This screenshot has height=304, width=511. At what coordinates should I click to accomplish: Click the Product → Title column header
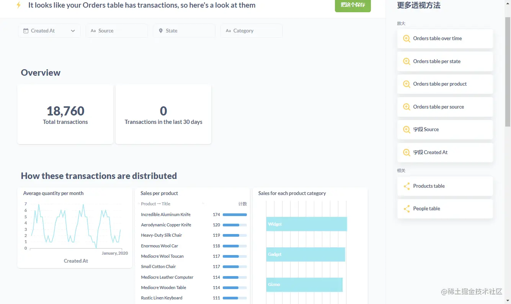click(155, 204)
